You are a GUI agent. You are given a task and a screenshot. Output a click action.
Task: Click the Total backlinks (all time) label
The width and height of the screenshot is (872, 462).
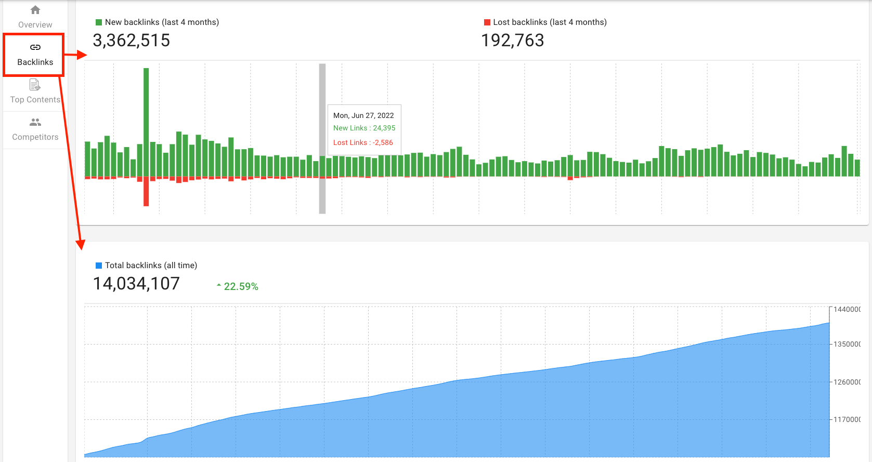pyautogui.click(x=151, y=266)
